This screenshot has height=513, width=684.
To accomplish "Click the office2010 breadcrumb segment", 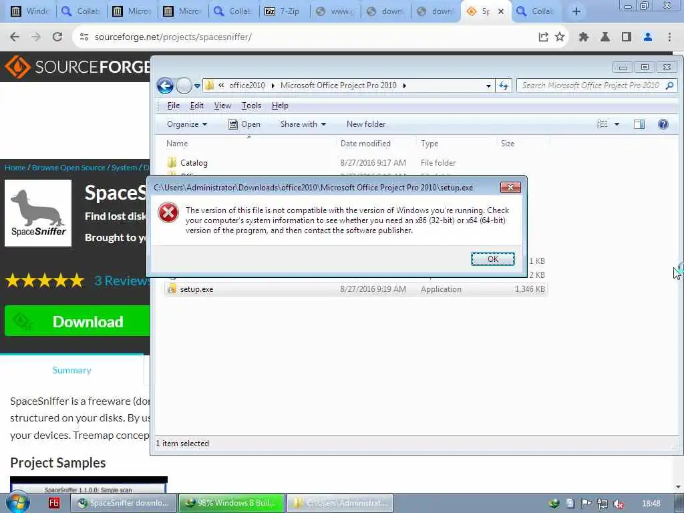I will (247, 85).
